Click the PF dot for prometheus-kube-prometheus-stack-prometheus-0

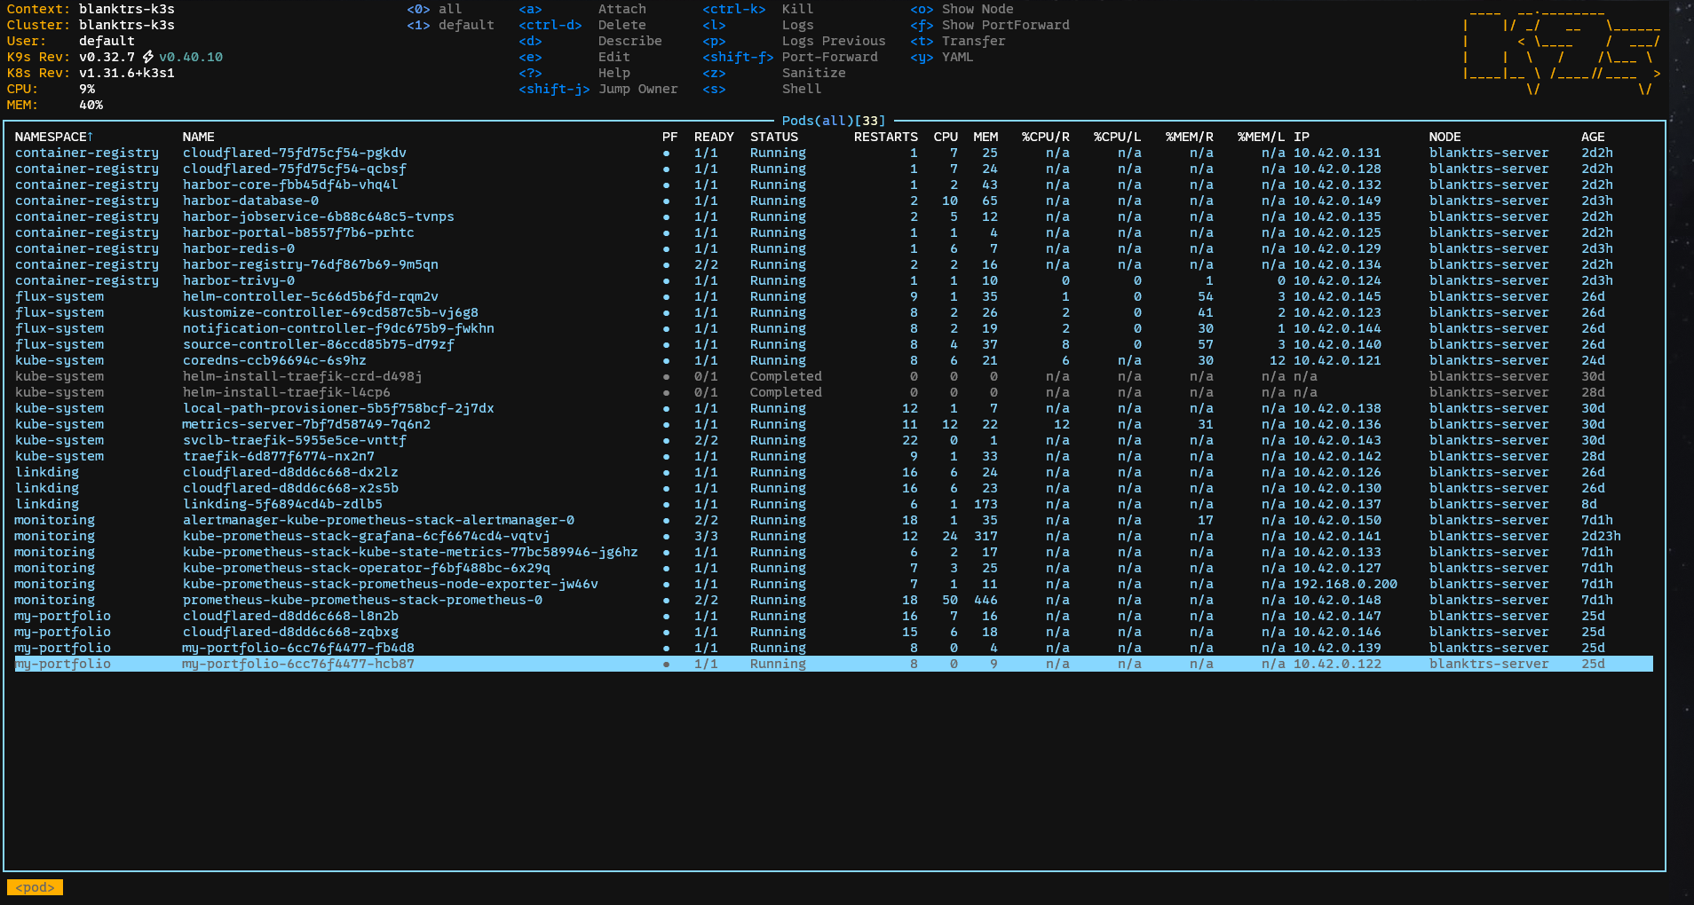(x=666, y=601)
